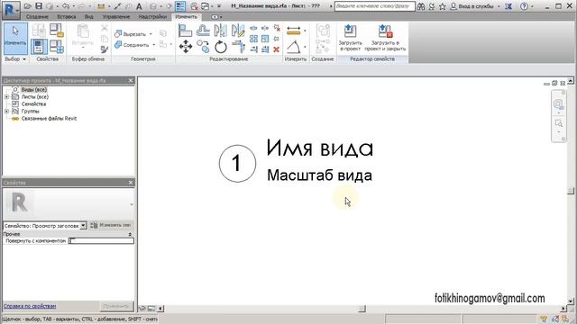
Task: Select the Rotate tool circular arrow icon
Action: pyautogui.click(x=221, y=47)
